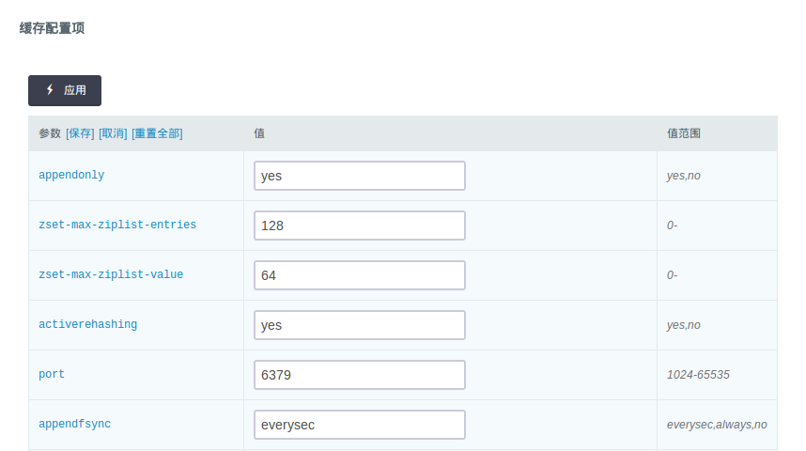The width and height of the screenshot is (806, 451).
Task: Open the appendonly parameter link
Action: 71,175
